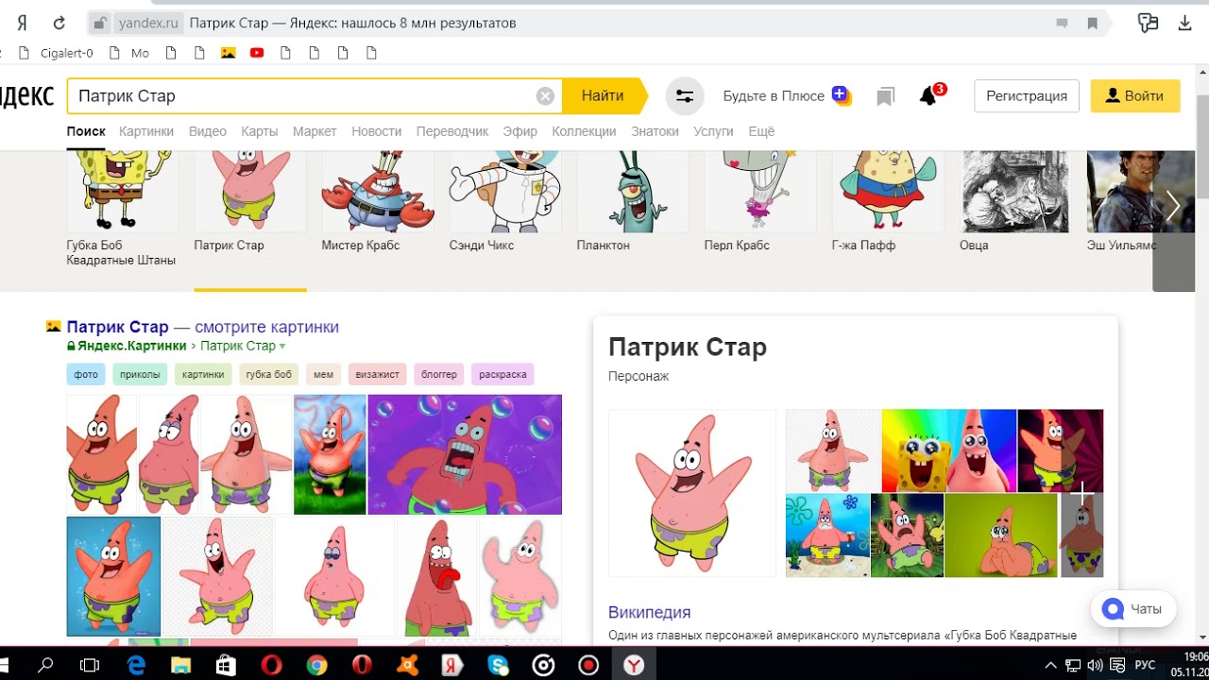The image size is (1209, 680).
Task: Switch to Переводчик tab
Action: click(452, 131)
